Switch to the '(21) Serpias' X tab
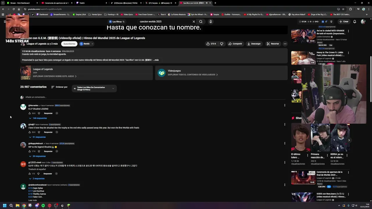Image resolution: width=372 pixels, height=209 pixels. coord(160,3)
